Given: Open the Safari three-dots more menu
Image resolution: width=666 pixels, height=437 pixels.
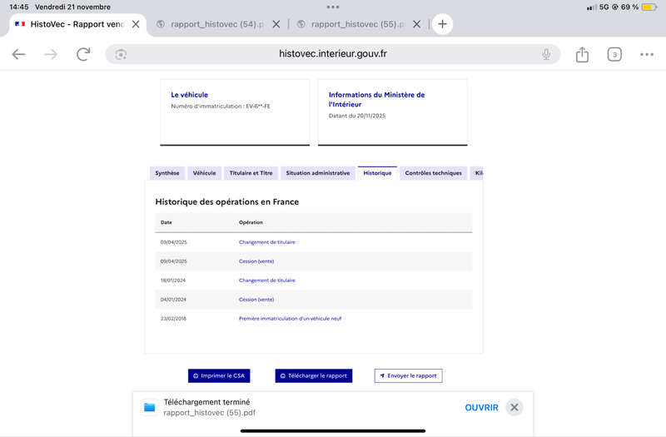Looking at the screenshot, I should click(647, 54).
